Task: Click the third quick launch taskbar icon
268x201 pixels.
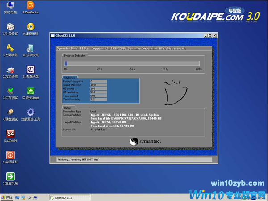Action: [29, 198]
